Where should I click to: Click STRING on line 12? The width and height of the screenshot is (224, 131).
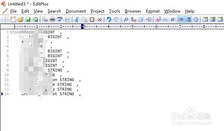tap(64, 84)
